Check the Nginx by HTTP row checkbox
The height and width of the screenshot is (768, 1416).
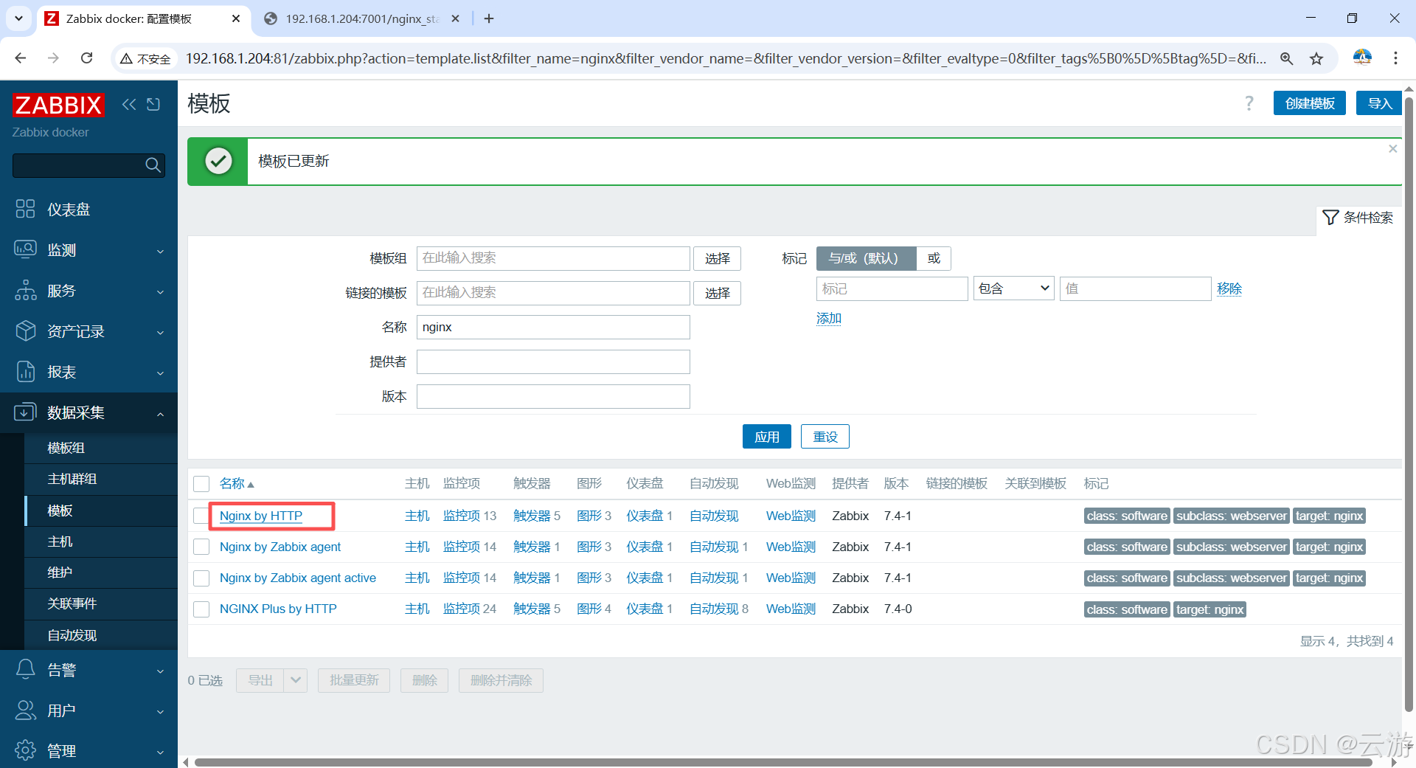(x=201, y=516)
